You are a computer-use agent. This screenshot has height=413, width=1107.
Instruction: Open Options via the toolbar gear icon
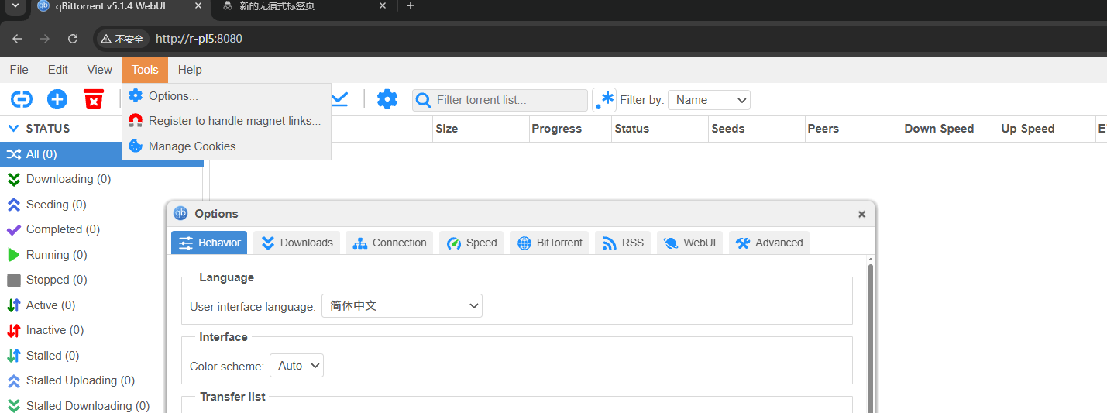[387, 99]
